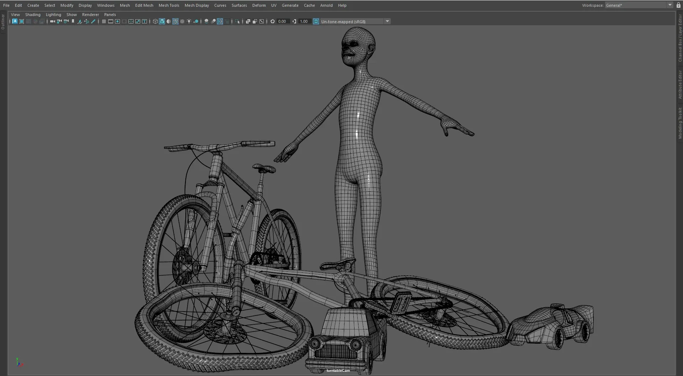This screenshot has width=683, height=376.
Task: Open the Modeling Toolkit side tab
Action: [680, 123]
